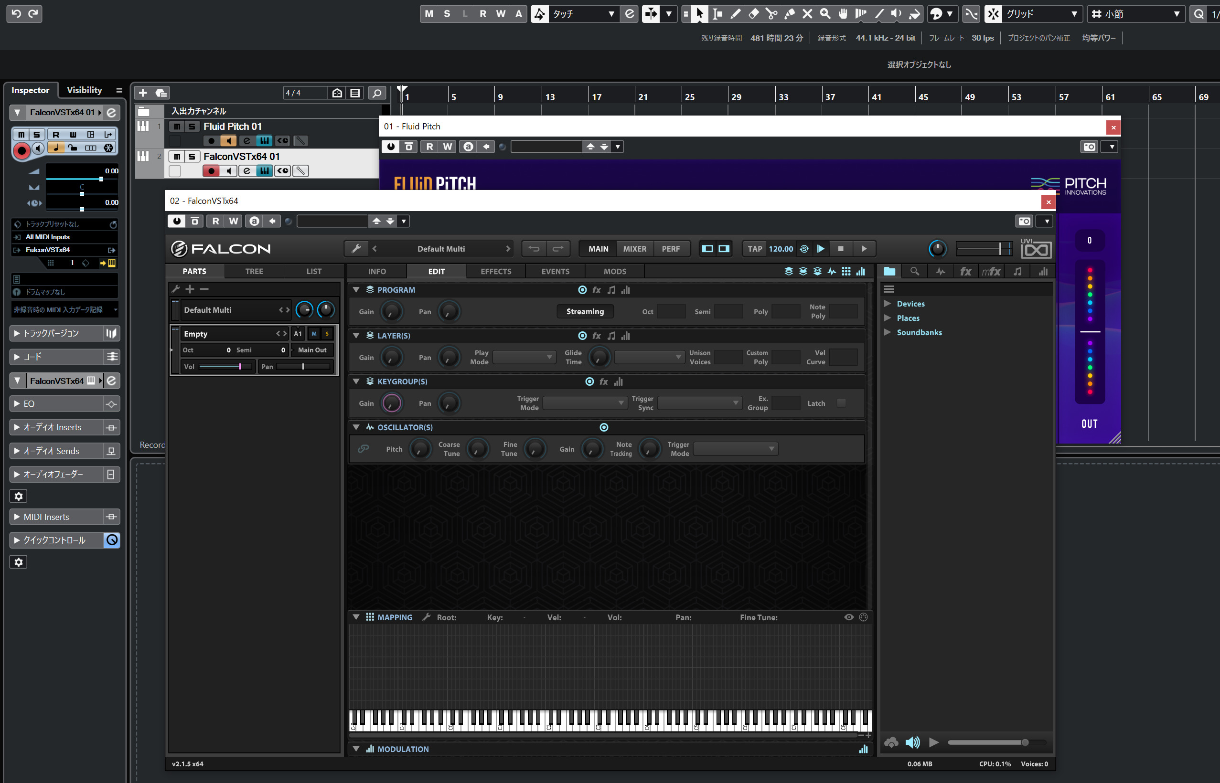Click the Streaming button in Program
Viewport: 1220px width, 783px height.
point(585,311)
